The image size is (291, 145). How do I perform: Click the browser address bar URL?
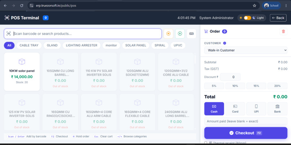click(56, 5)
